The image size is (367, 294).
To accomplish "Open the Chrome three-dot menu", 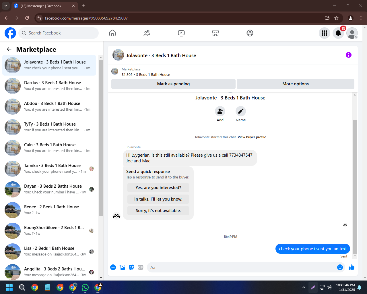I will [361, 18].
